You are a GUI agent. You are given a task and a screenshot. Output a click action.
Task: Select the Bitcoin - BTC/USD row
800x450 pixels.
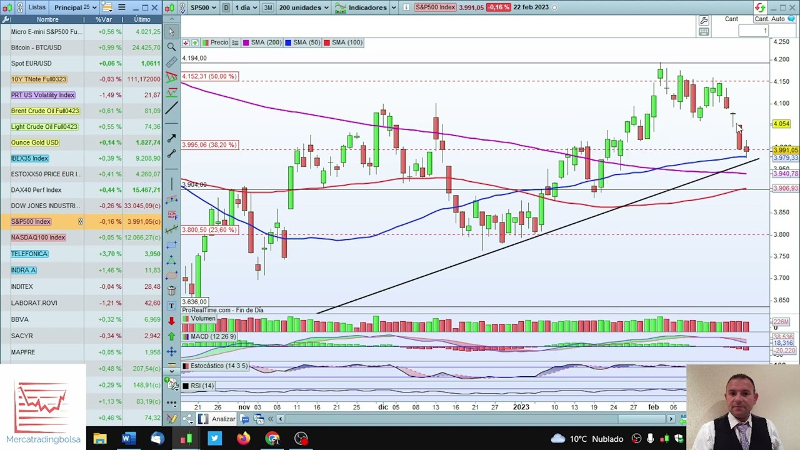[x=81, y=47]
